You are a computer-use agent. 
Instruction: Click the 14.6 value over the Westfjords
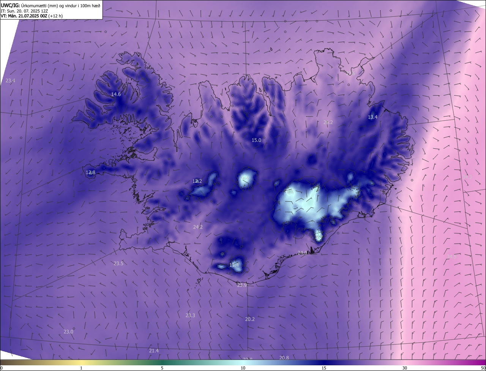click(x=116, y=94)
